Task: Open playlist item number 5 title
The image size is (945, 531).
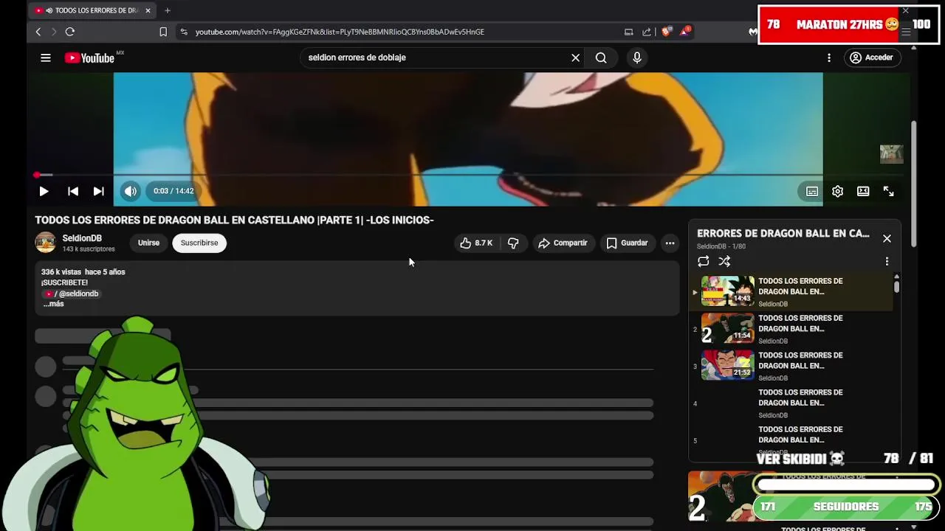Action: [x=800, y=434]
